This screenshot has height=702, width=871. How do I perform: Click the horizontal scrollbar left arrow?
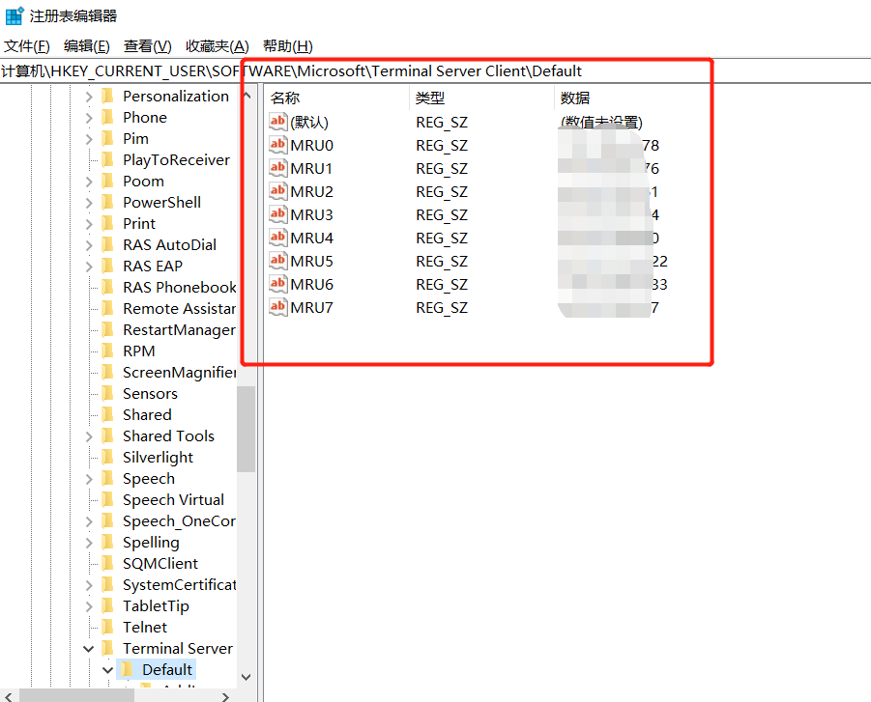tap(9, 696)
